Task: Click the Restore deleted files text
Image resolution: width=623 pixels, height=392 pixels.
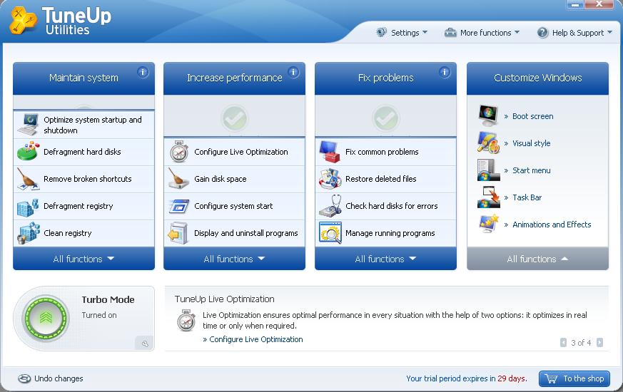Action: tap(380, 179)
